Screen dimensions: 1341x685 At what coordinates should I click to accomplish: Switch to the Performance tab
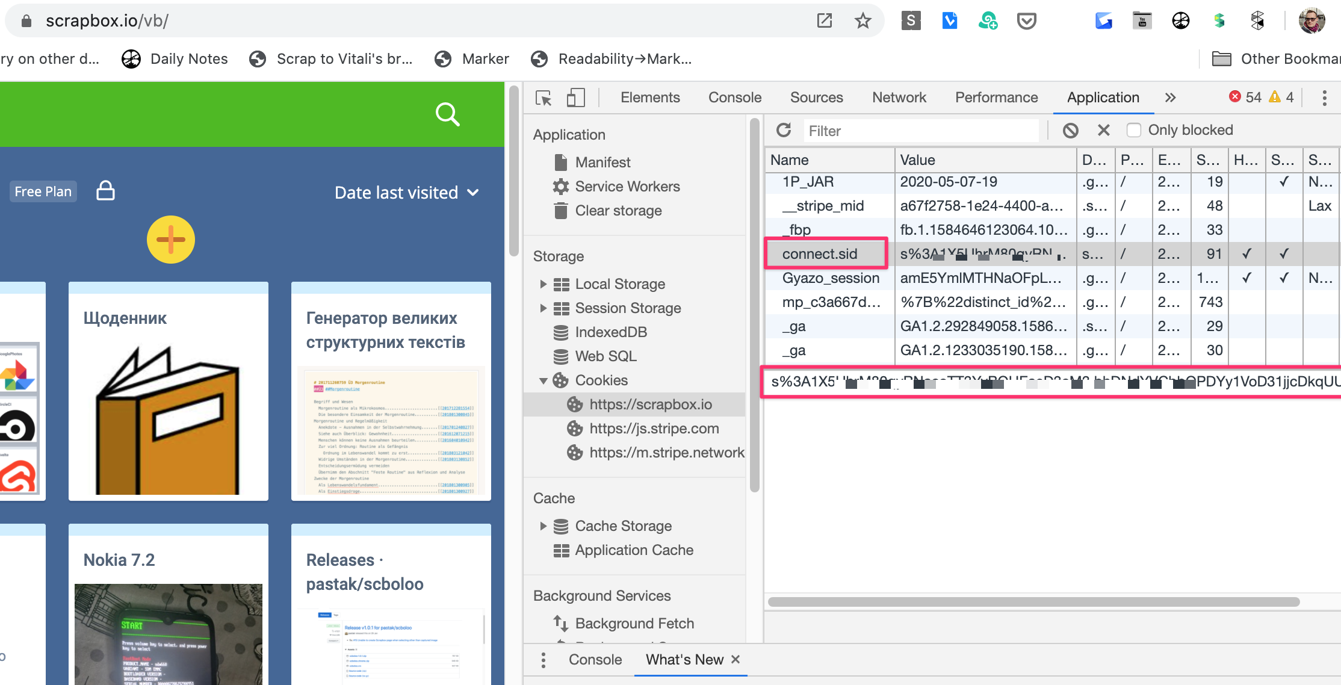(x=996, y=98)
